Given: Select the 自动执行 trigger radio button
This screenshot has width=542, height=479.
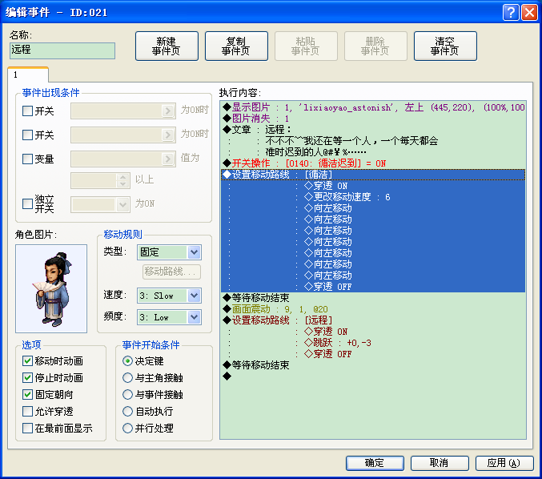Looking at the screenshot, I should pos(127,411).
